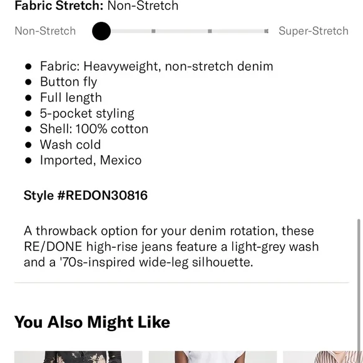The width and height of the screenshot is (363, 363).
Task: Click the Super-Stretch label
Action: [x=314, y=31]
